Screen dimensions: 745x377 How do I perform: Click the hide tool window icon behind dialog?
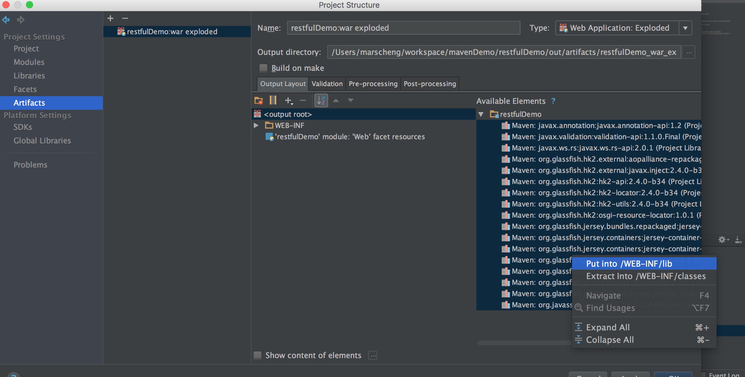[738, 240]
